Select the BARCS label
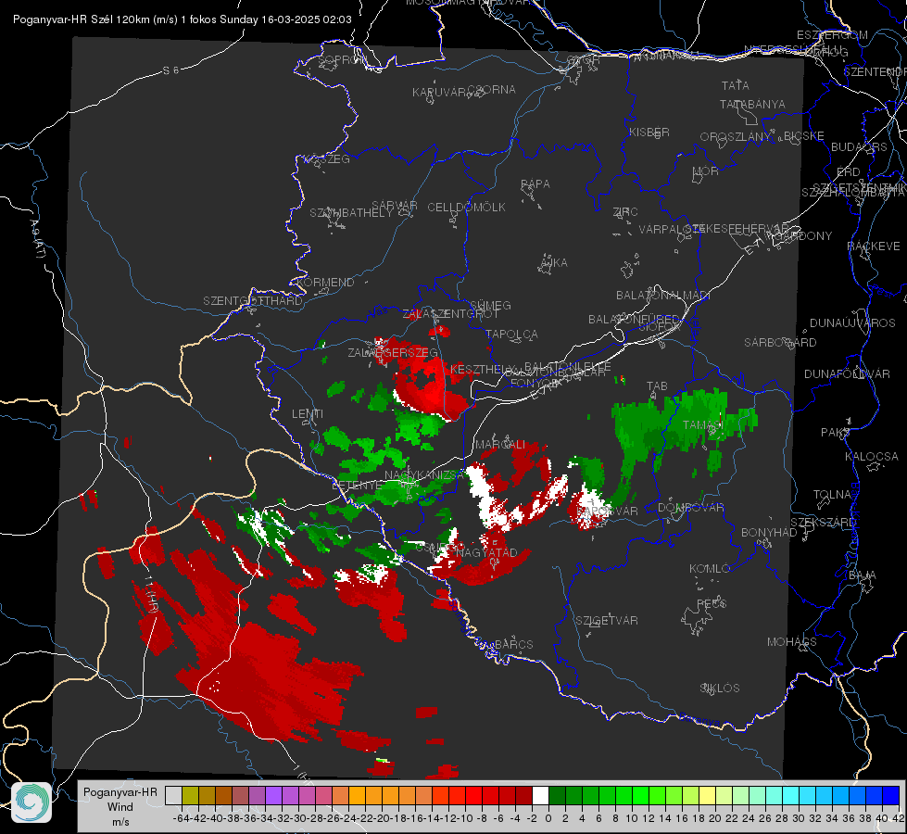907x834 pixels. click(x=513, y=644)
